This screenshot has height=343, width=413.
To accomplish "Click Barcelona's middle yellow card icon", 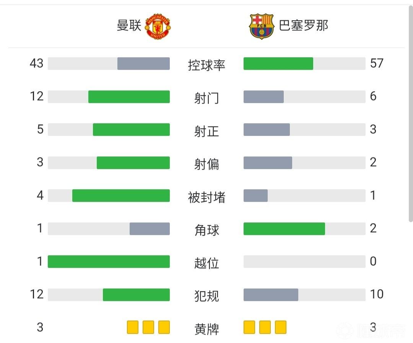I will (x=265, y=327).
